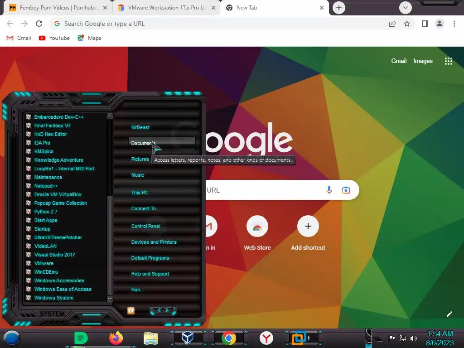Open This PC from Start menu

coord(140,193)
